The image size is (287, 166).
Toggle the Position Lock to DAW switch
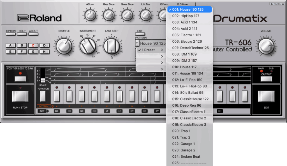click(20, 79)
